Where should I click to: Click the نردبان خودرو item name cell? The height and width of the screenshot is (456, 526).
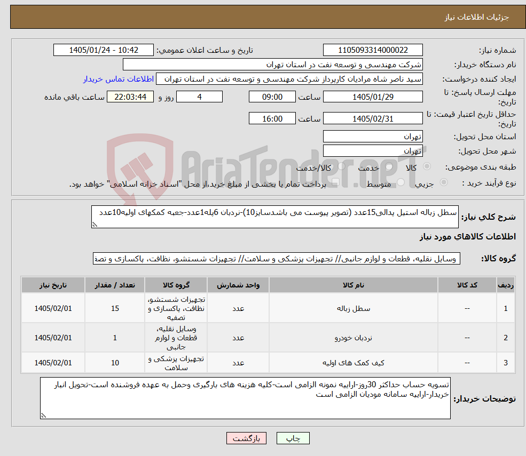(x=353, y=338)
